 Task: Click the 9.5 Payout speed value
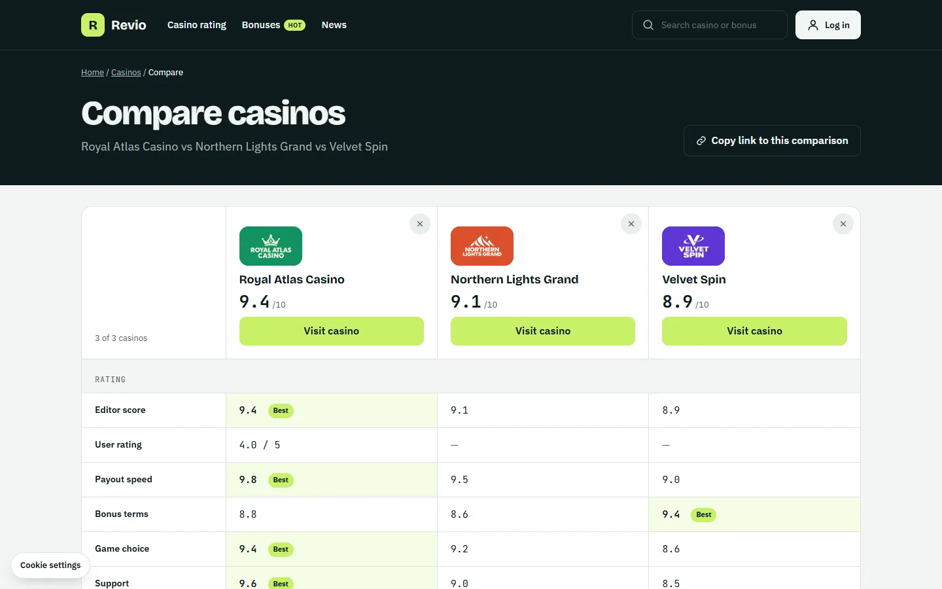coord(459,480)
